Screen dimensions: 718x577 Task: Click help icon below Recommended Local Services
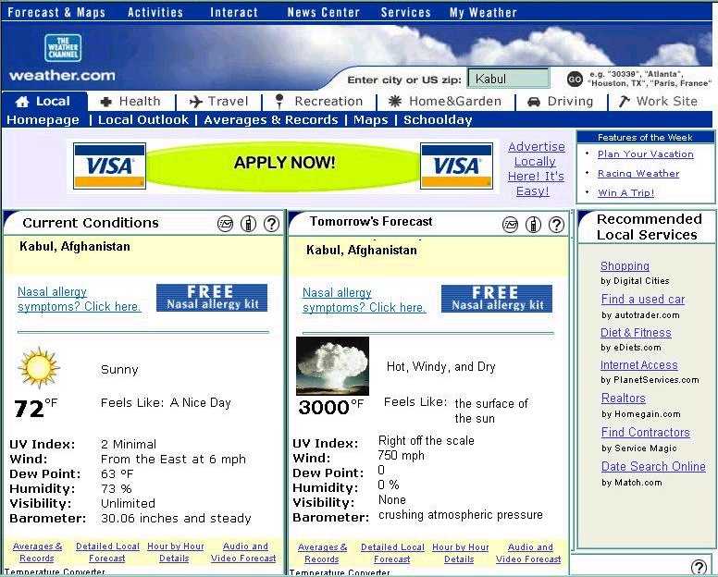click(699, 567)
